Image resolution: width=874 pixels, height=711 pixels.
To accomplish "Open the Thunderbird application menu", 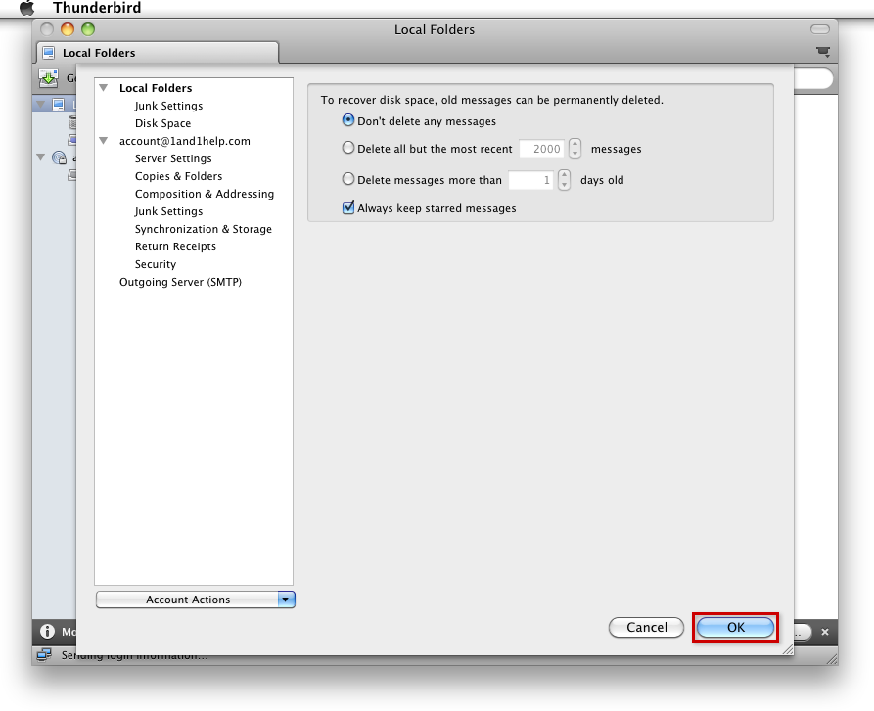I will (x=97, y=8).
